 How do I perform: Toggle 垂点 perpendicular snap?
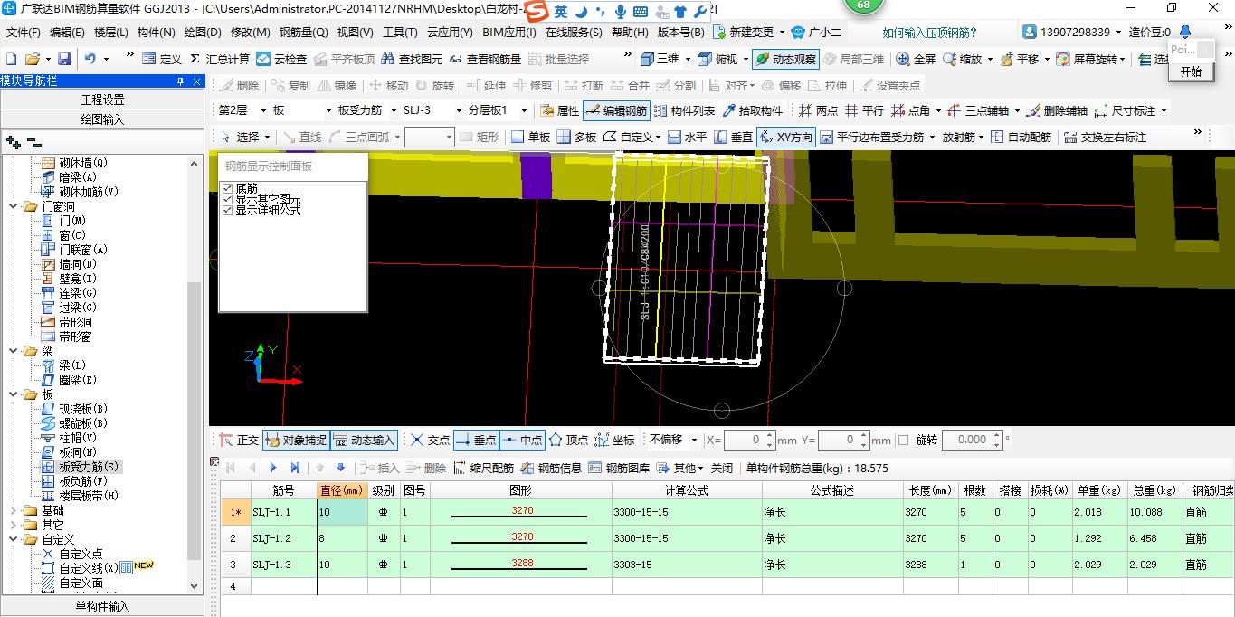[x=476, y=440]
